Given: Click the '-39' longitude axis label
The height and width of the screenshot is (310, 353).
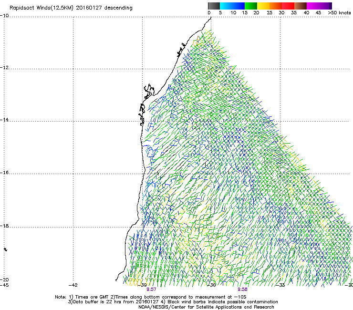Looking at the screenshot, I should click(x=142, y=285).
